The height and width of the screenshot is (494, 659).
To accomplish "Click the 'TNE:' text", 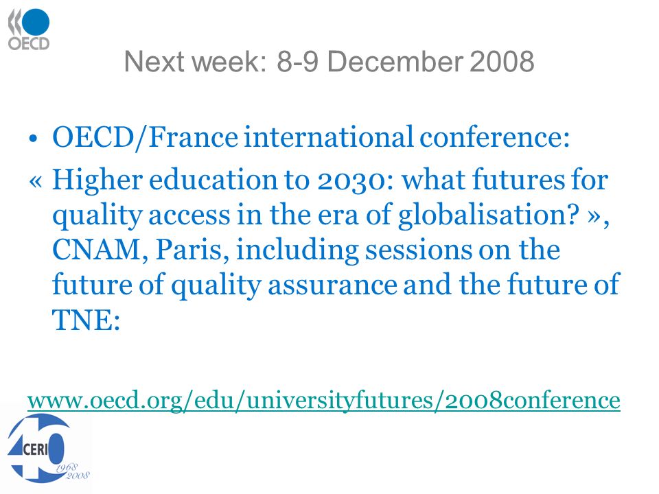I will pyautogui.click(x=86, y=320).
